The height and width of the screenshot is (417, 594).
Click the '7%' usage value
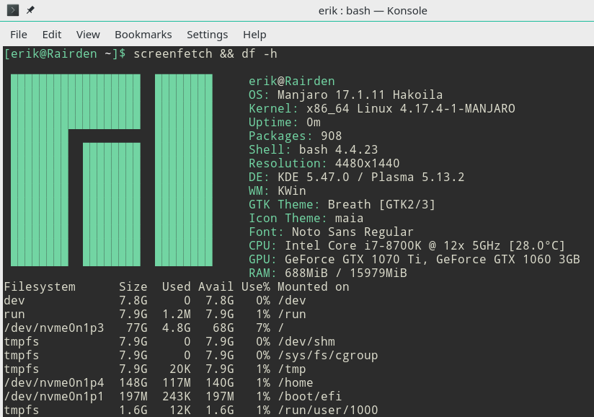click(x=263, y=328)
